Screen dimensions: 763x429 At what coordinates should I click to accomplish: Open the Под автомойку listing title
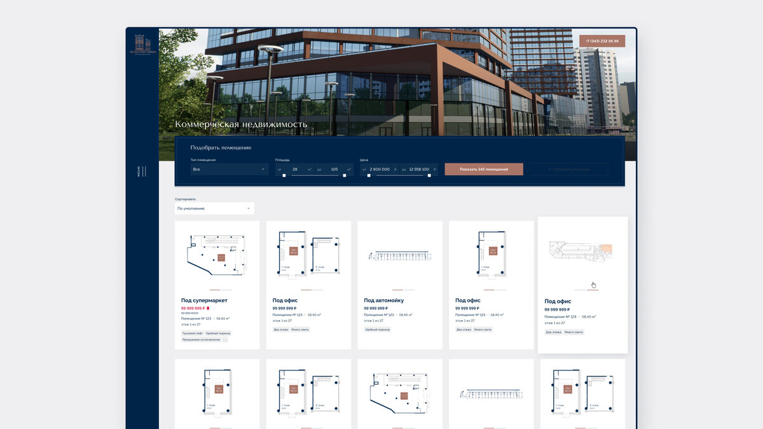point(384,300)
